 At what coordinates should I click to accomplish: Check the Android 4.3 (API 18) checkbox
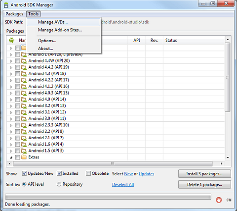click(17, 74)
